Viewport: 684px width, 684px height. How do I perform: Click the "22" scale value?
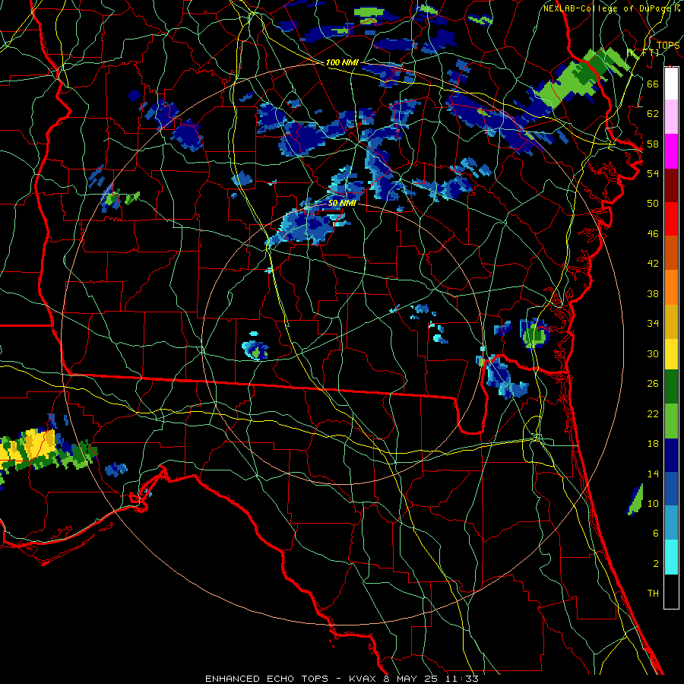pos(653,413)
